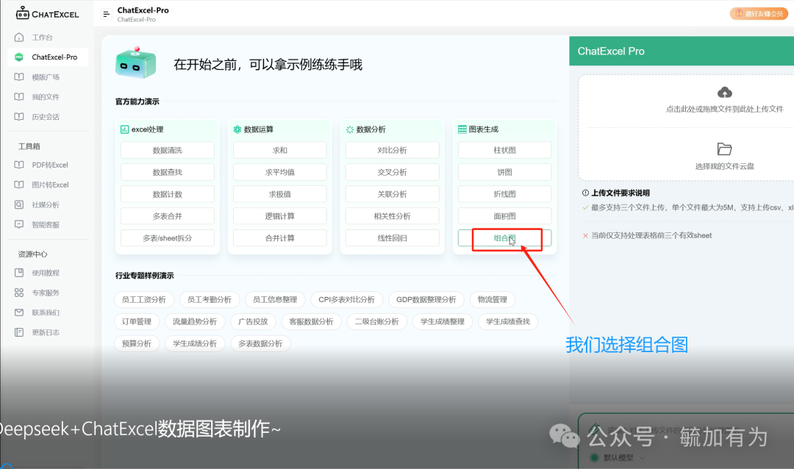Click the folder icon for 文件云盘
The image size is (794, 469).
pos(725,149)
